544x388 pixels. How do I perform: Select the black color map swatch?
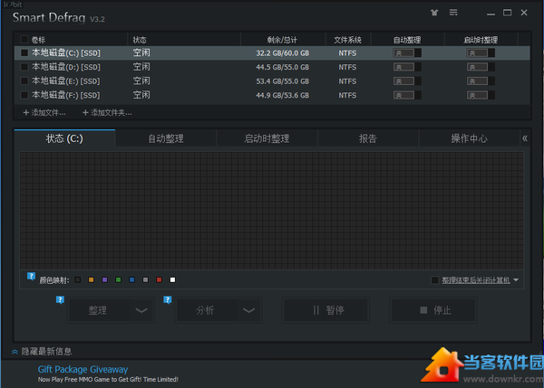tap(78, 279)
